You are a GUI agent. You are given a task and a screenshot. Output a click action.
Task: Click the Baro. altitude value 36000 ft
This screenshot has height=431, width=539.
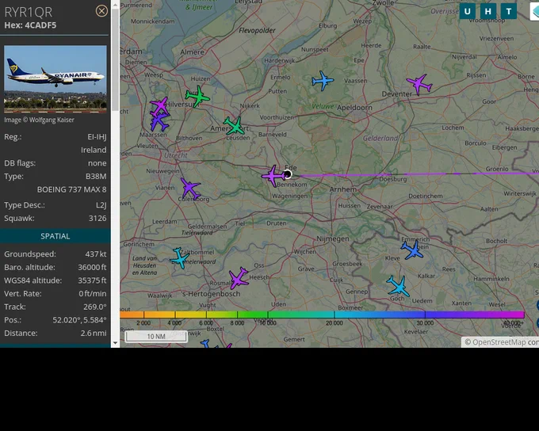(x=92, y=267)
